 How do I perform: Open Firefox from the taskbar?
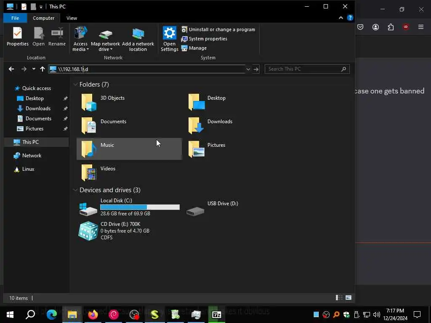point(93,315)
